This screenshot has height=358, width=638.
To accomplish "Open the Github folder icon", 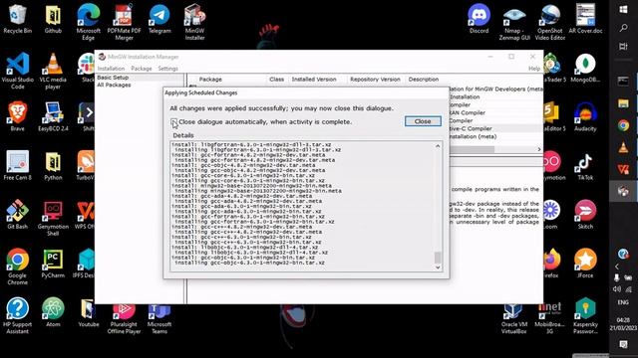I will pyautogui.click(x=53, y=19).
